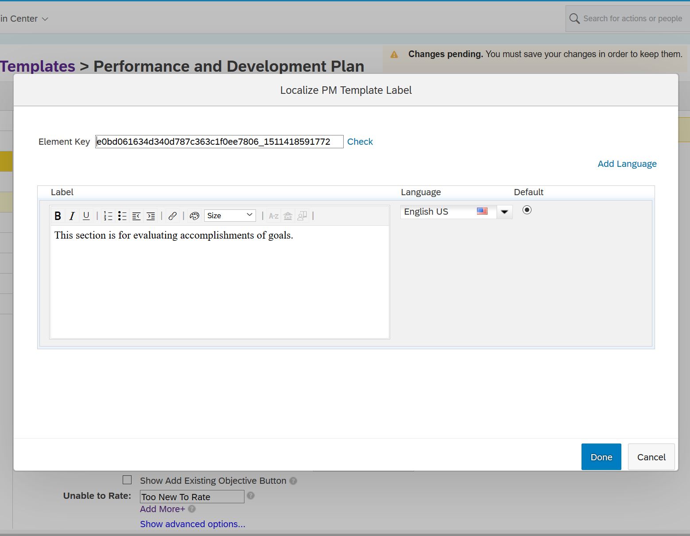Click the English US language text field
Viewport: 690px width, 536px height.
[x=448, y=212]
